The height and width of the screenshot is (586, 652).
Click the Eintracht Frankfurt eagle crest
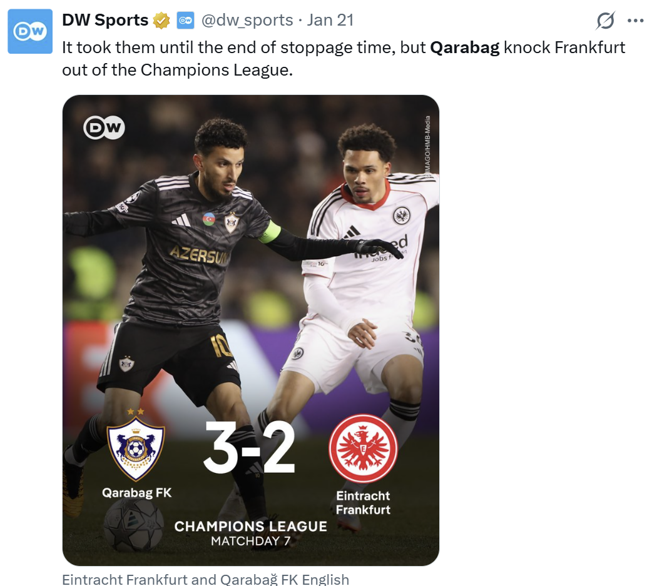363,449
